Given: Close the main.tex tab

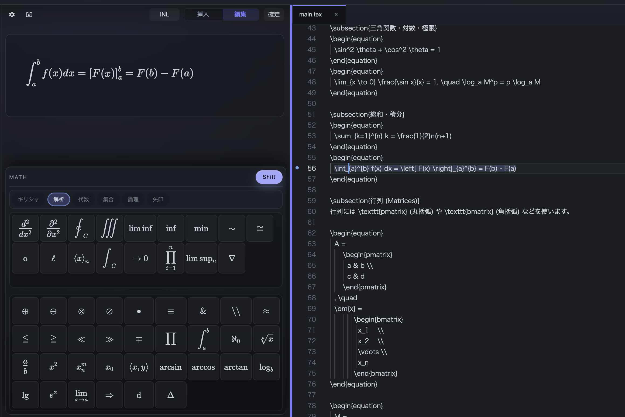Looking at the screenshot, I should tap(336, 15).
